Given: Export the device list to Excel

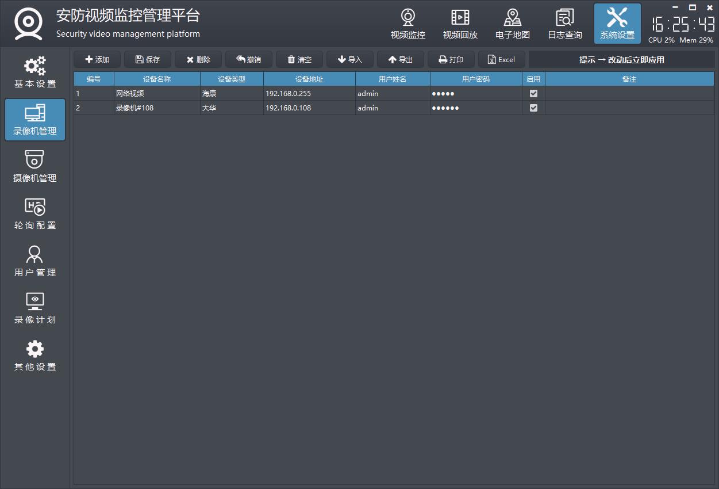Looking at the screenshot, I should [501, 60].
